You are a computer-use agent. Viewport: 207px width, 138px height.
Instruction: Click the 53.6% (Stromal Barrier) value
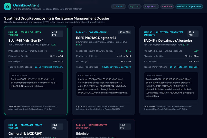pos(117,67)
